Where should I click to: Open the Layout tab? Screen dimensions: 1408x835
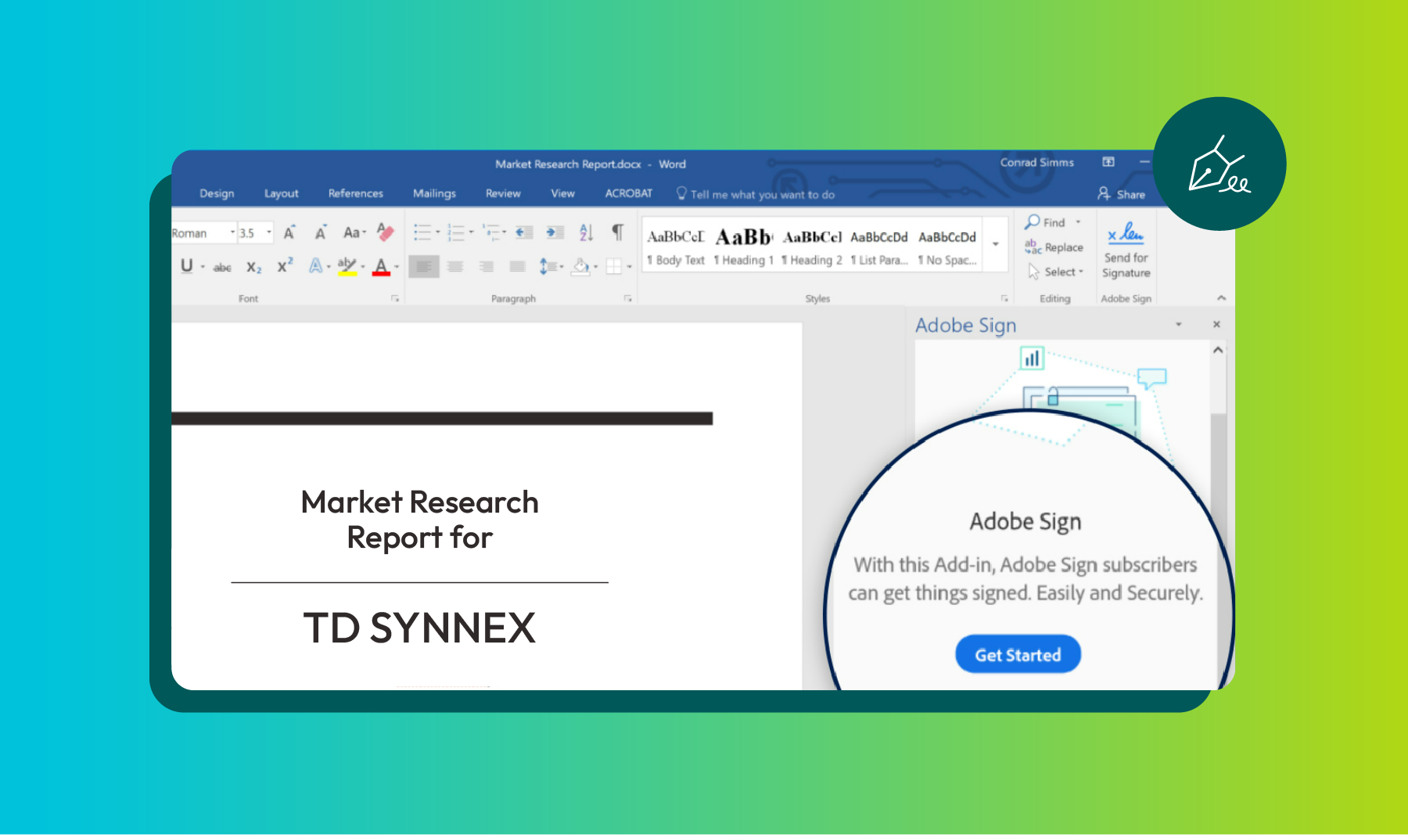coord(281,193)
